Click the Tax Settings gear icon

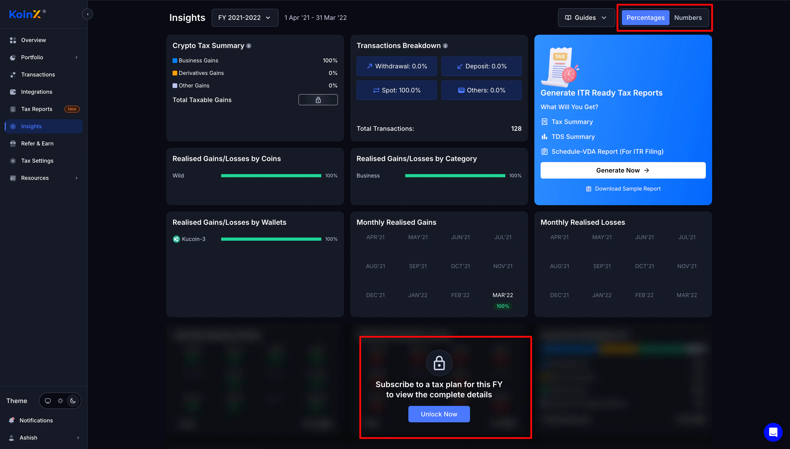click(x=13, y=161)
